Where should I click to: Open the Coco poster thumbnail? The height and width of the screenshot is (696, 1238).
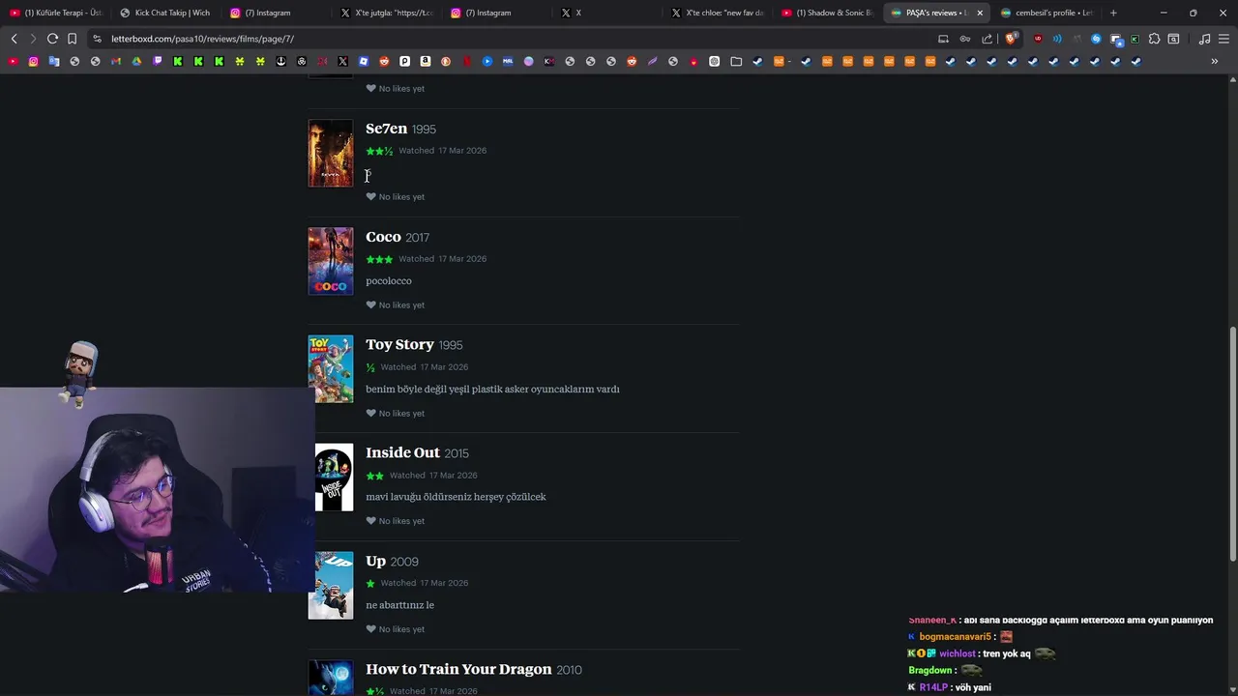[331, 261]
